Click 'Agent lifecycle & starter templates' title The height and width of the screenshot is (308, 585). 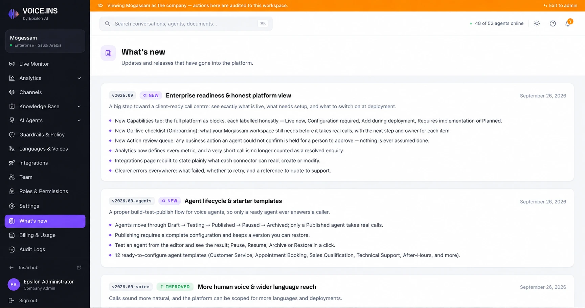click(x=233, y=201)
